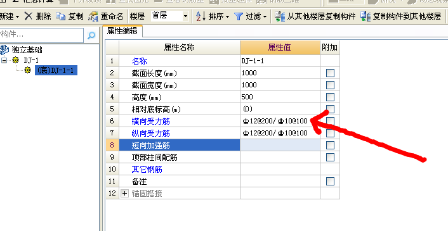This screenshot has width=448, height=231.
Task: Select the DJ-1 tree item
Action: point(31,60)
